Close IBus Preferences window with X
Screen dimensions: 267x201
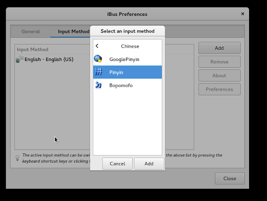tap(243, 14)
